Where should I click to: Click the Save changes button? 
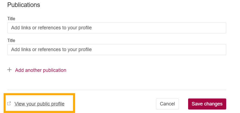207,104
